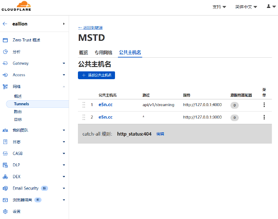The width and height of the screenshot is (278, 219).
Task: Expand the Email Security section arrow
Action: [64, 188]
